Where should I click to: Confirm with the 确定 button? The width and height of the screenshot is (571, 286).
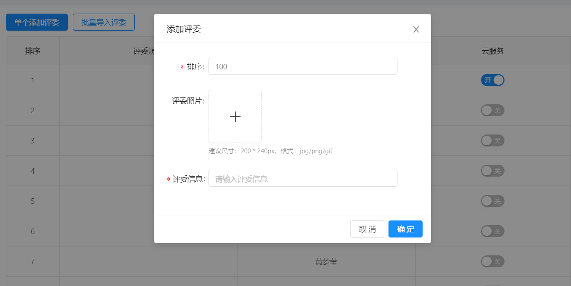[406, 229]
